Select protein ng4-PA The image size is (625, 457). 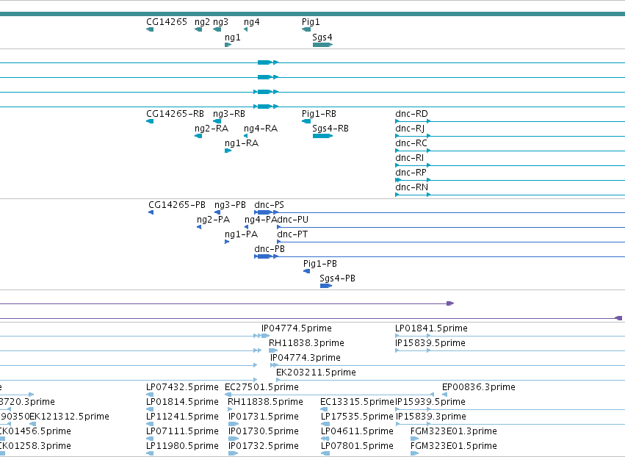[260, 220]
